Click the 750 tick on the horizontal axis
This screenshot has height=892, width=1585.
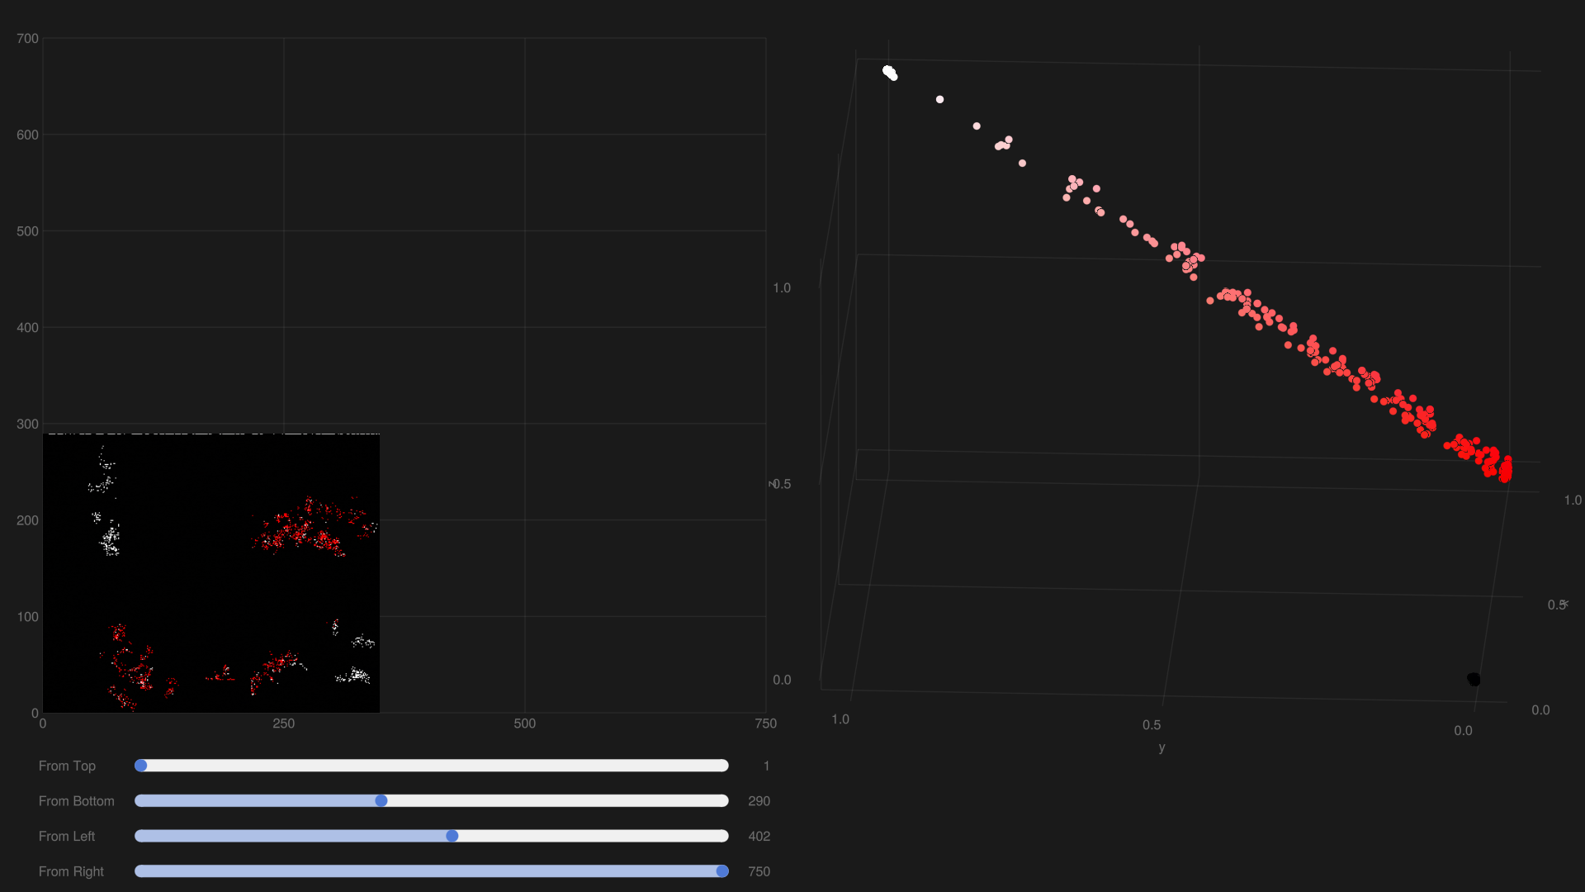(766, 724)
